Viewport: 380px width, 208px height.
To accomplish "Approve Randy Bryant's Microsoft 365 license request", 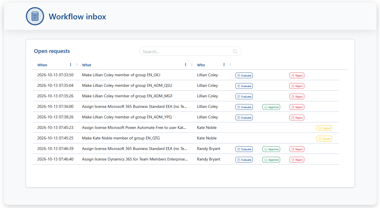I will (x=271, y=149).
